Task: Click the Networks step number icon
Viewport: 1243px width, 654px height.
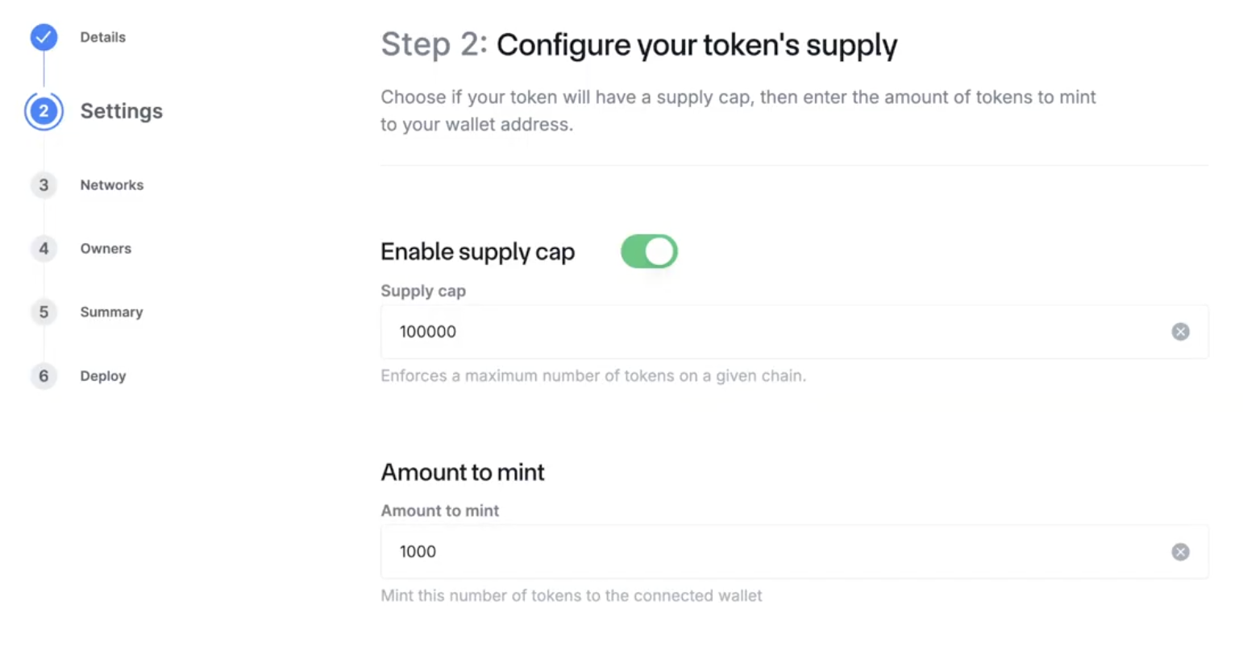Action: pyautogui.click(x=44, y=185)
